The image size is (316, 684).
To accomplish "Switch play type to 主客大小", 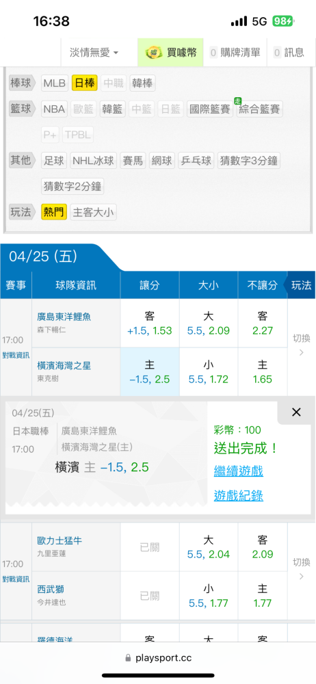I will click(x=94, y=213).
